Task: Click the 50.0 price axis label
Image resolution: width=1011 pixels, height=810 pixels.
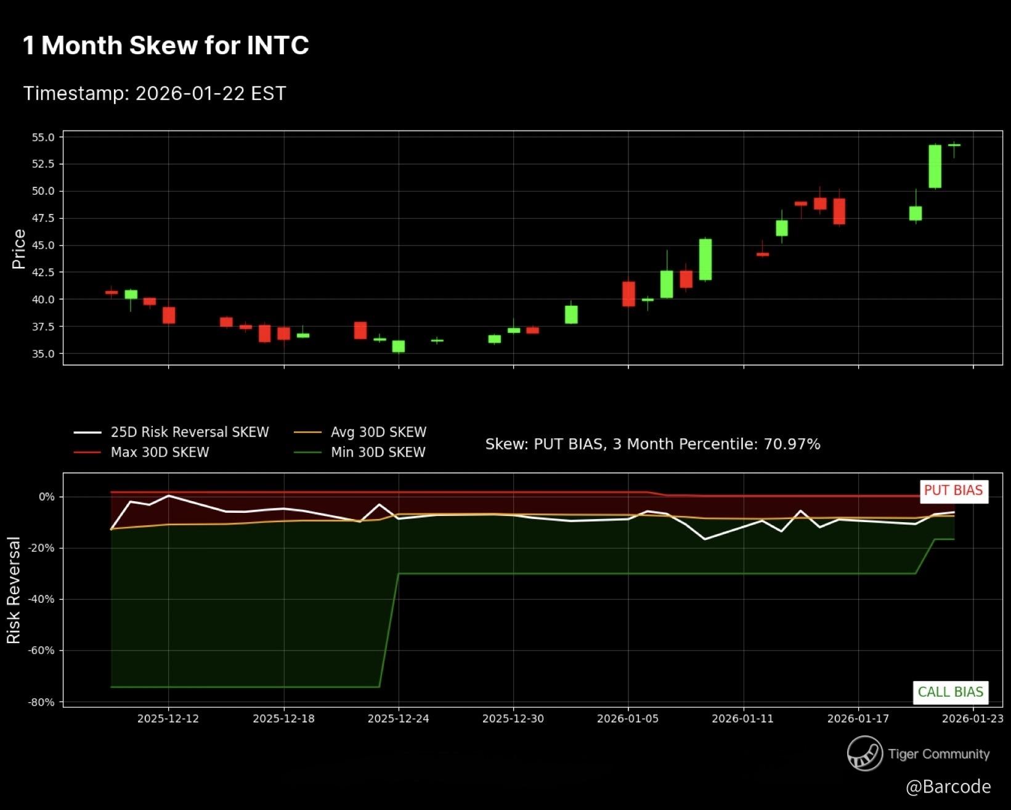Action: (43, 191)
